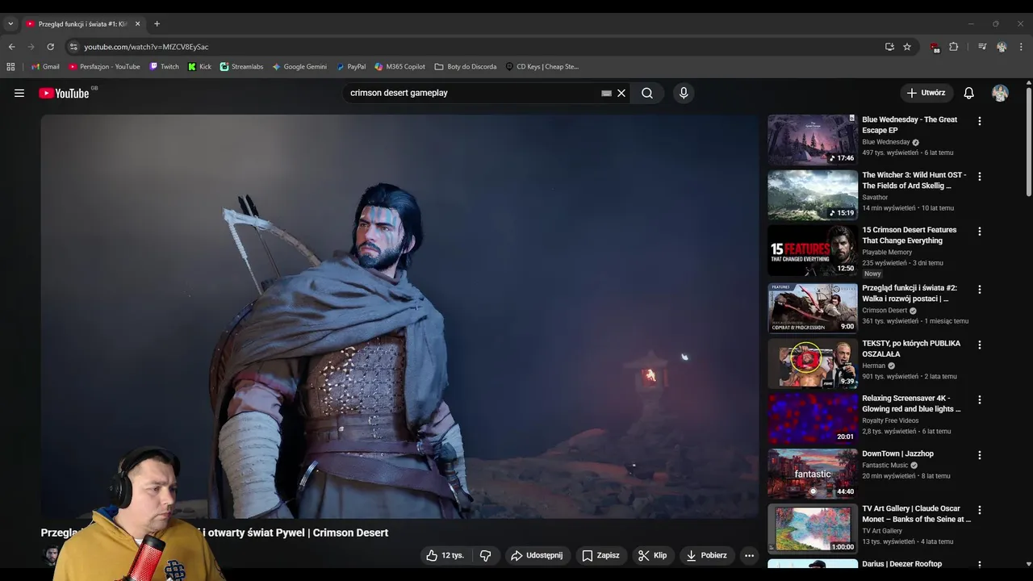1033x581 pixels.
Task: Reload the page with refresh icon
Action: pos(50,47)
